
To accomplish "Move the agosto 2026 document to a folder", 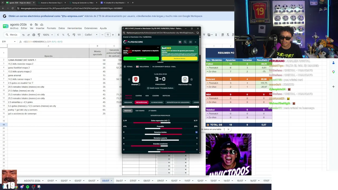I will pos(36,25).
